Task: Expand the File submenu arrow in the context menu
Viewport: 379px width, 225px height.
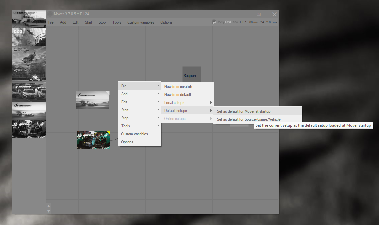Action: click(158, 86)
